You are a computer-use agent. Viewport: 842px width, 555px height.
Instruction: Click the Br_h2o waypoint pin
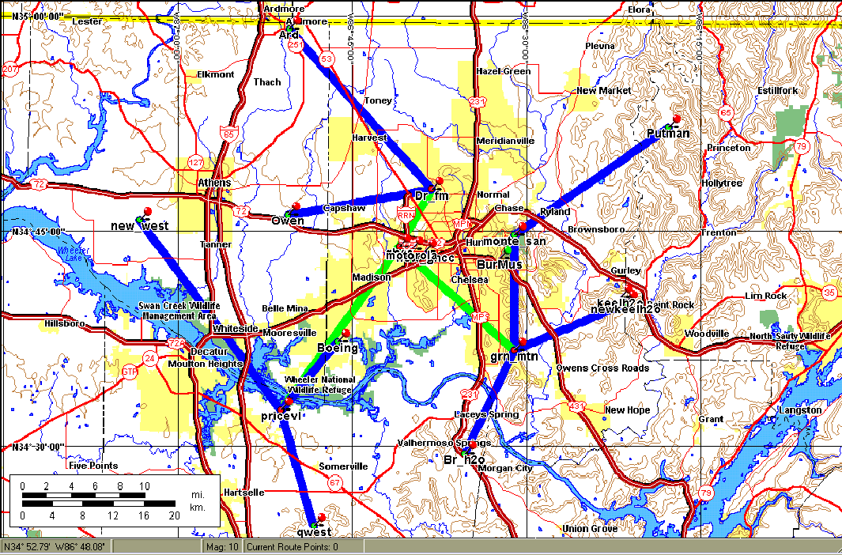pyautogui.click(x=469, y=448)
